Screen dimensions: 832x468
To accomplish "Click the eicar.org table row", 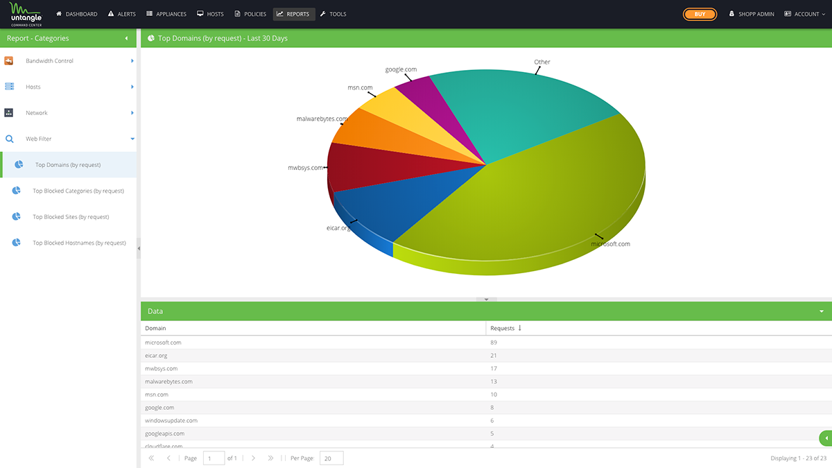I will (486, 356).
